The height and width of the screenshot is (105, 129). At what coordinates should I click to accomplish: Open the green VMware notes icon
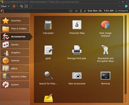click(x=126, y=6)
